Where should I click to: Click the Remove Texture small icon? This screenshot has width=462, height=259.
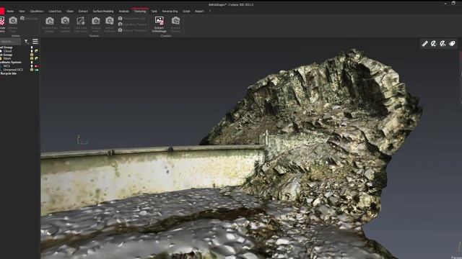[121, 30]
